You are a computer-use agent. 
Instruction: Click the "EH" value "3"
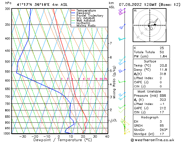tap(161, 122)
